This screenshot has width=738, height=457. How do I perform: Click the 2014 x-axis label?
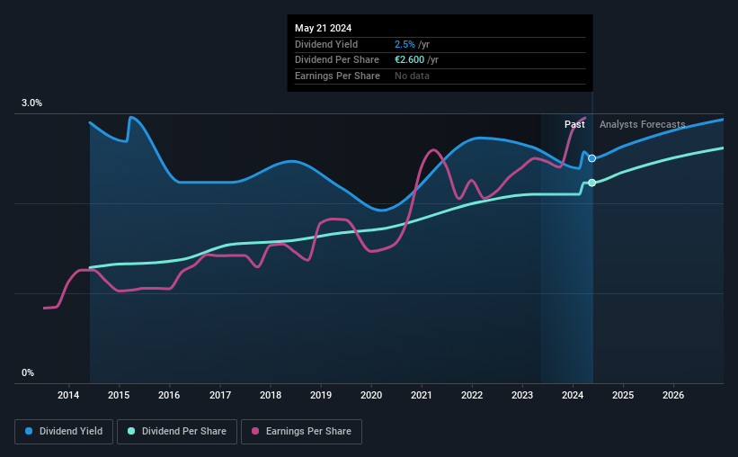[68, 395]
